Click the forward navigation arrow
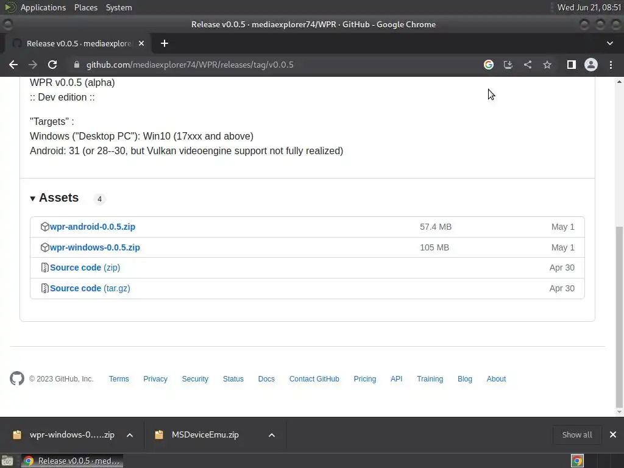Viewport: 624px width, 468px height. pyautogui.click(x=33, y=65)
